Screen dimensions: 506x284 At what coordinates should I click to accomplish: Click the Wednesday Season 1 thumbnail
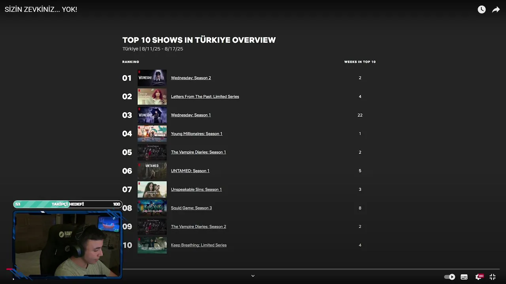click(152, 115)
